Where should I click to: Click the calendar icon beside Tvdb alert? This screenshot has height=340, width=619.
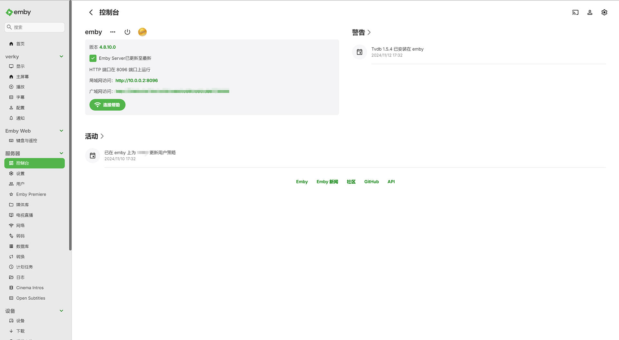[359, 52]
